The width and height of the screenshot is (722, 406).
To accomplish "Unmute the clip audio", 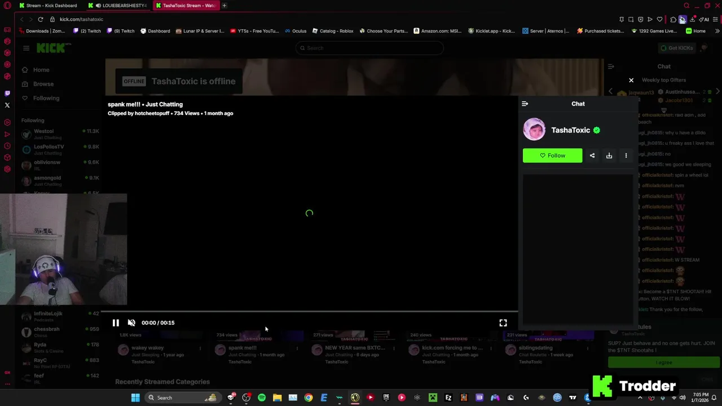I will [x=131, y=323].
